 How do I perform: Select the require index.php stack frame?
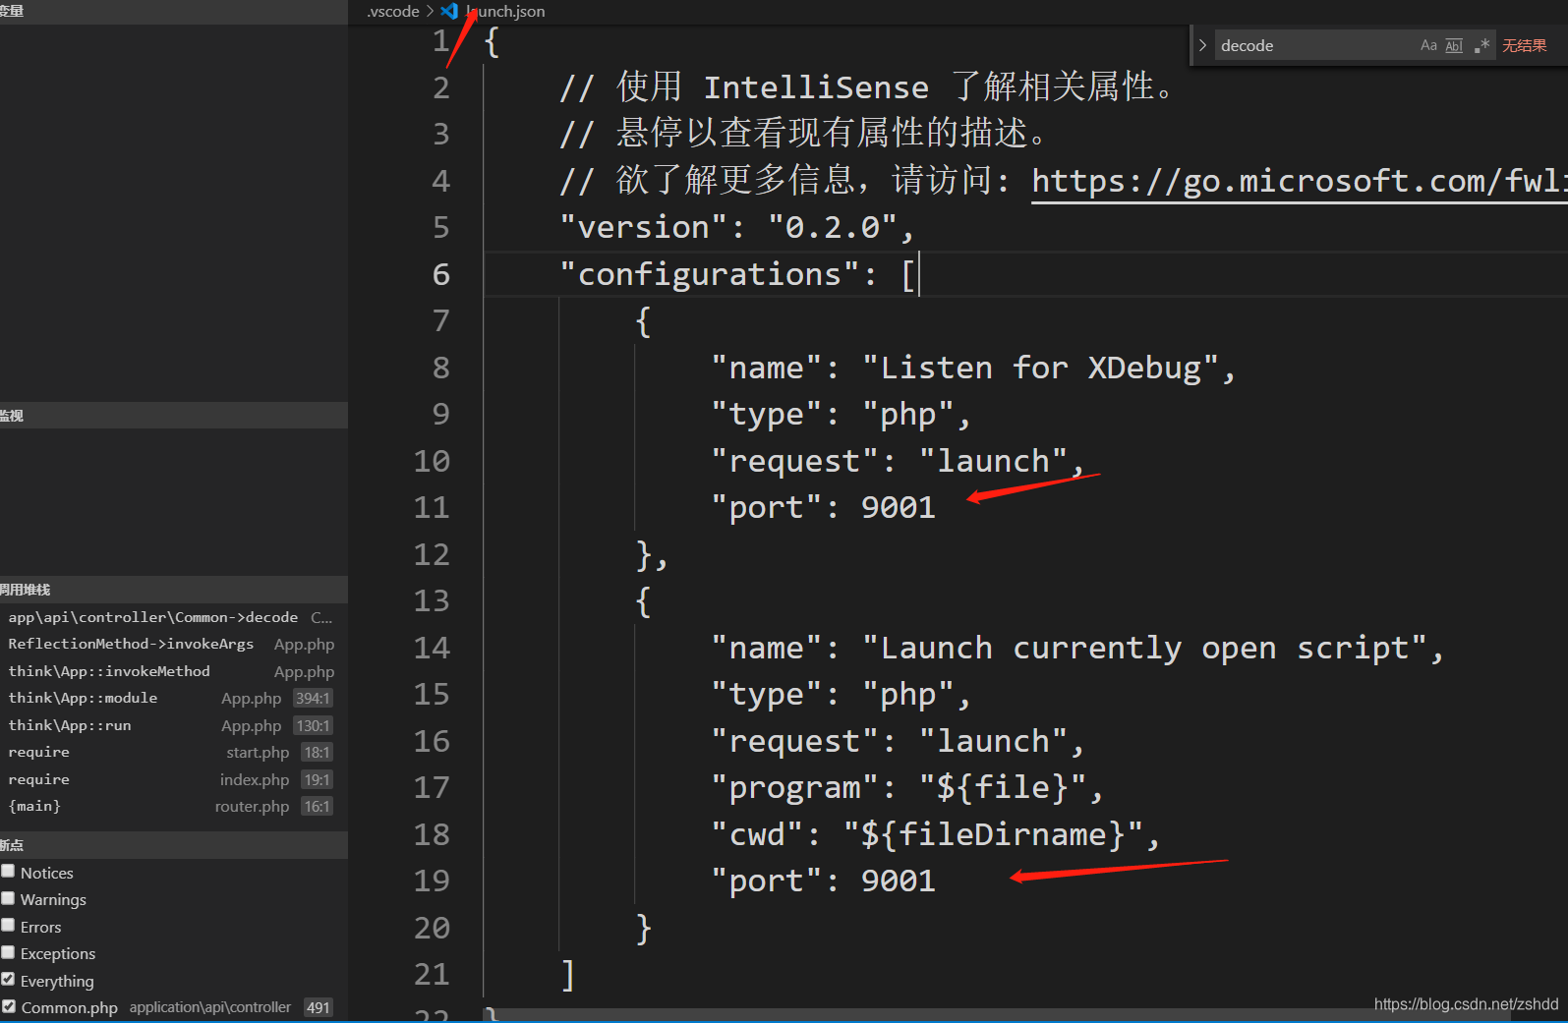[x=174, y=779]
